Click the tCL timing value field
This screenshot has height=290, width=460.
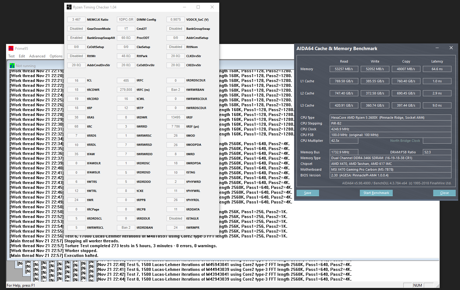point(76,80)
